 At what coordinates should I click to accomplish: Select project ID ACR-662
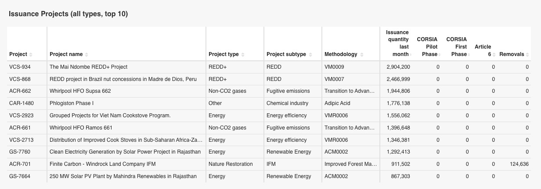pos(20,91)
